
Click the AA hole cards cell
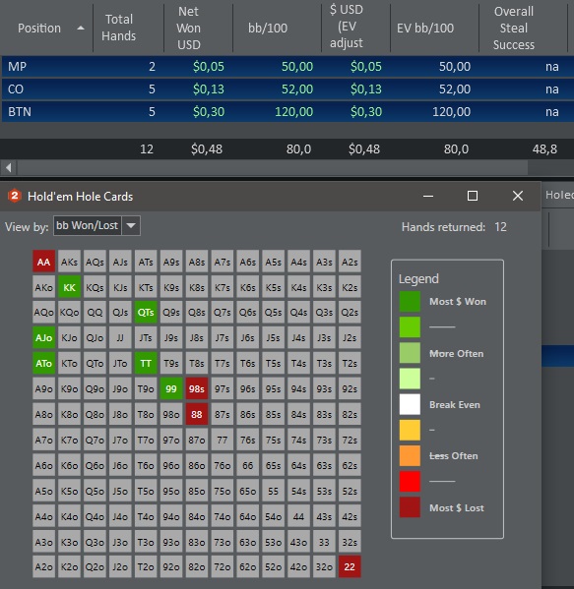[x=43, y=262]
